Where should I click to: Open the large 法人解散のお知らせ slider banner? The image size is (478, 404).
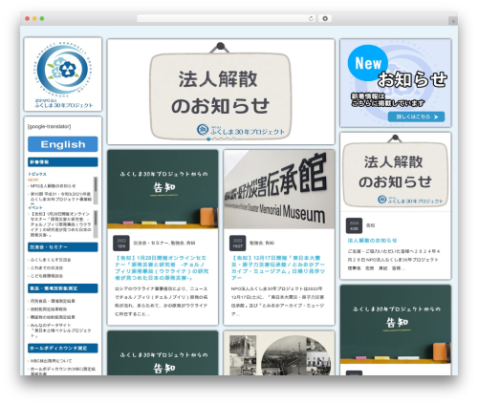221,92
